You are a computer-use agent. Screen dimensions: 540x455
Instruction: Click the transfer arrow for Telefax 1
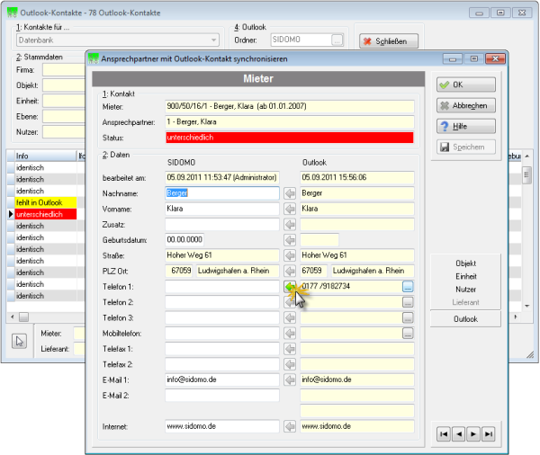[290, 349]
